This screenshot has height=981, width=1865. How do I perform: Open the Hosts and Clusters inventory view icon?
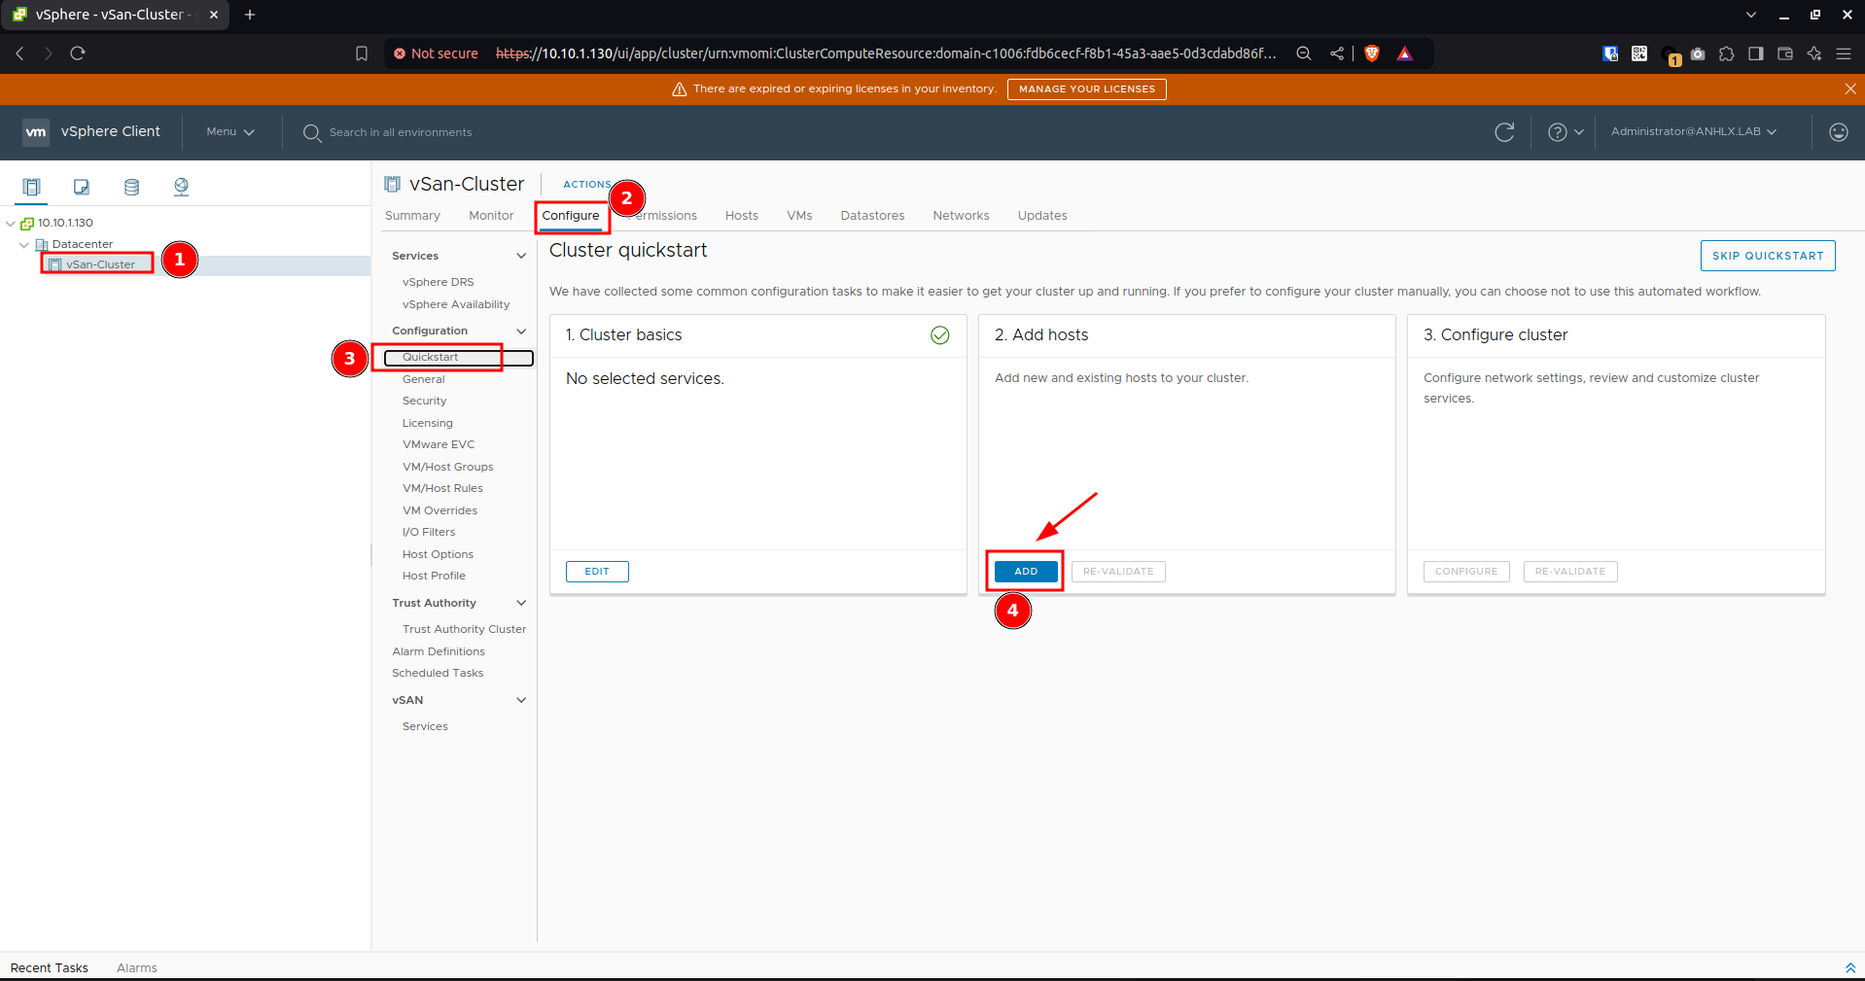pos(31,187)
